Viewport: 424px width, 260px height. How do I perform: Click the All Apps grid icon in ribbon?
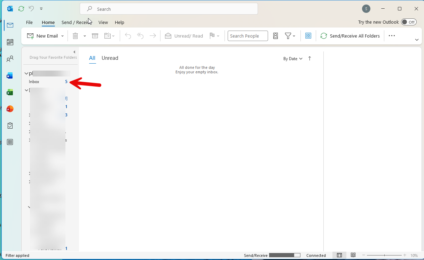tap(308, 36)
